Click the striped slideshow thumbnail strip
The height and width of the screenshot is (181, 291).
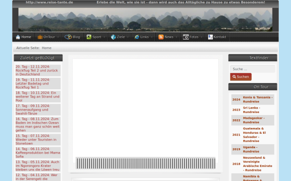coord(145,163)
